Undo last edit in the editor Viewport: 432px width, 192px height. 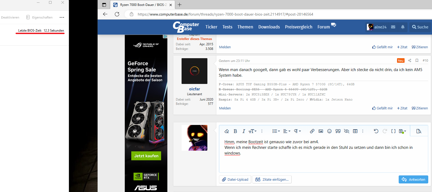[376, 131]
